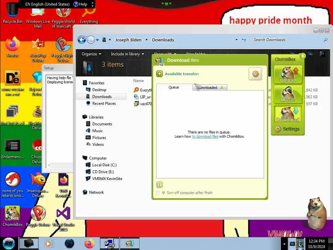The image size is (333, 250).
Task: Open ChomikBox Settings
Action: 287,129
